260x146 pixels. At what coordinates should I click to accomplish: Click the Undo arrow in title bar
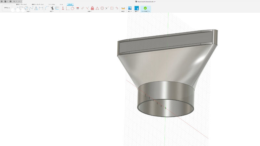click(x=15, y=1)
